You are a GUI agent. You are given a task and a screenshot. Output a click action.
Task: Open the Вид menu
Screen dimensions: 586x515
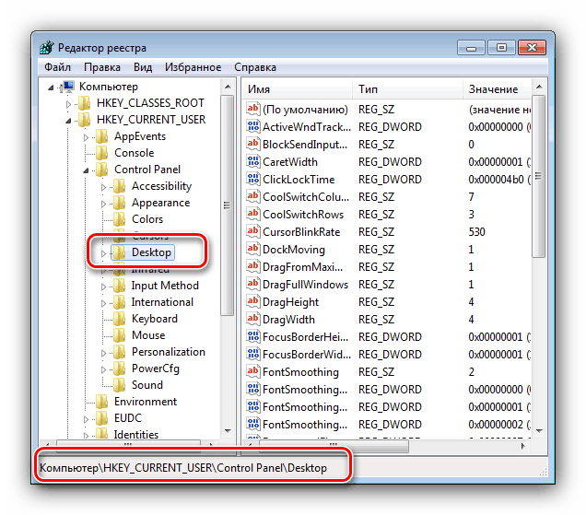[143, 67]
